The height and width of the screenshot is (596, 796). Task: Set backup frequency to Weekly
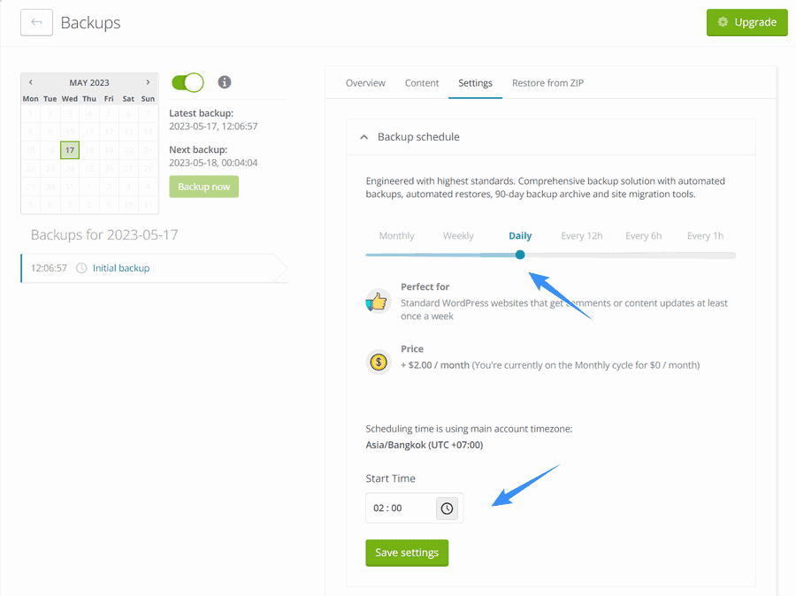coord(458,235)
